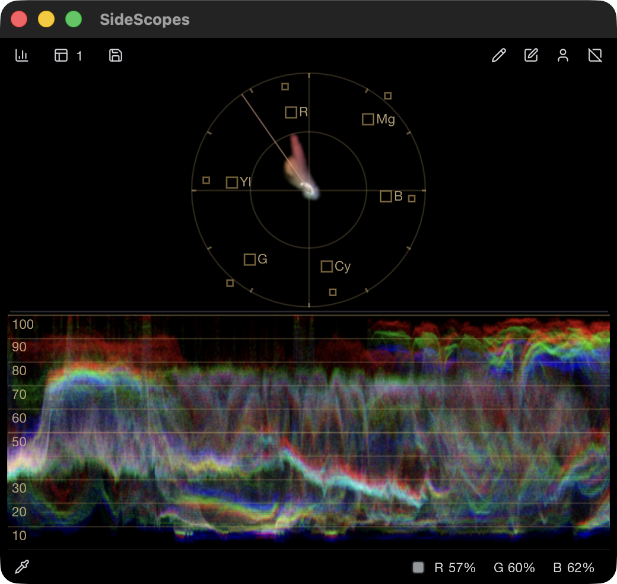The width and height of the screenshot is (617, 584).
Task: Open the edit note icon
Action: [531, 55]
